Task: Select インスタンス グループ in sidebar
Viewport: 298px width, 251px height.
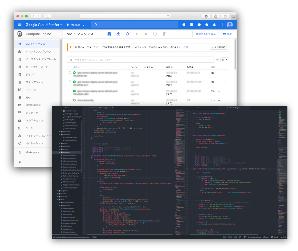Action: (x=37, y=52)
